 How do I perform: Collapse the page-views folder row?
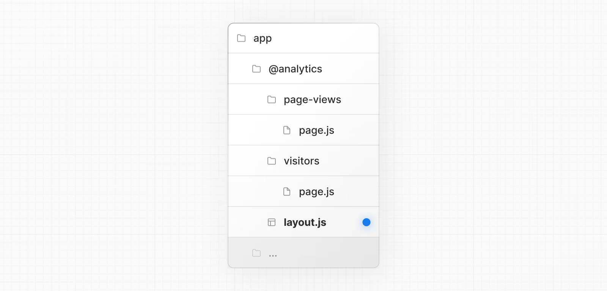click(x=303, y=99)
